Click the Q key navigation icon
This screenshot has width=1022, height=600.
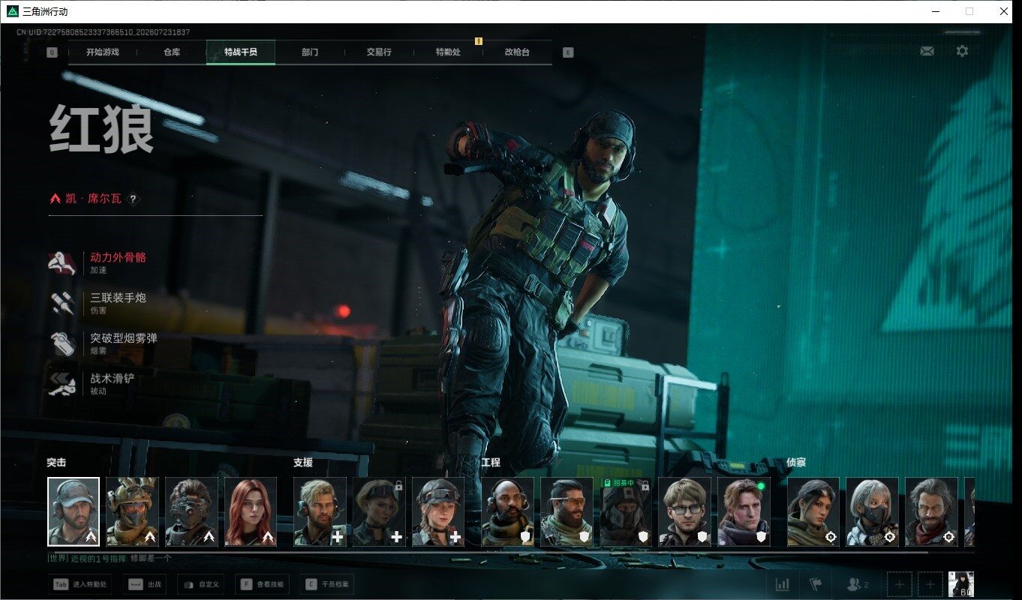(x=52, y=52)
